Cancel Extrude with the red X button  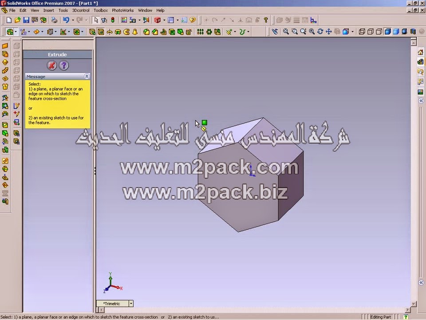(x=51, y=66)
